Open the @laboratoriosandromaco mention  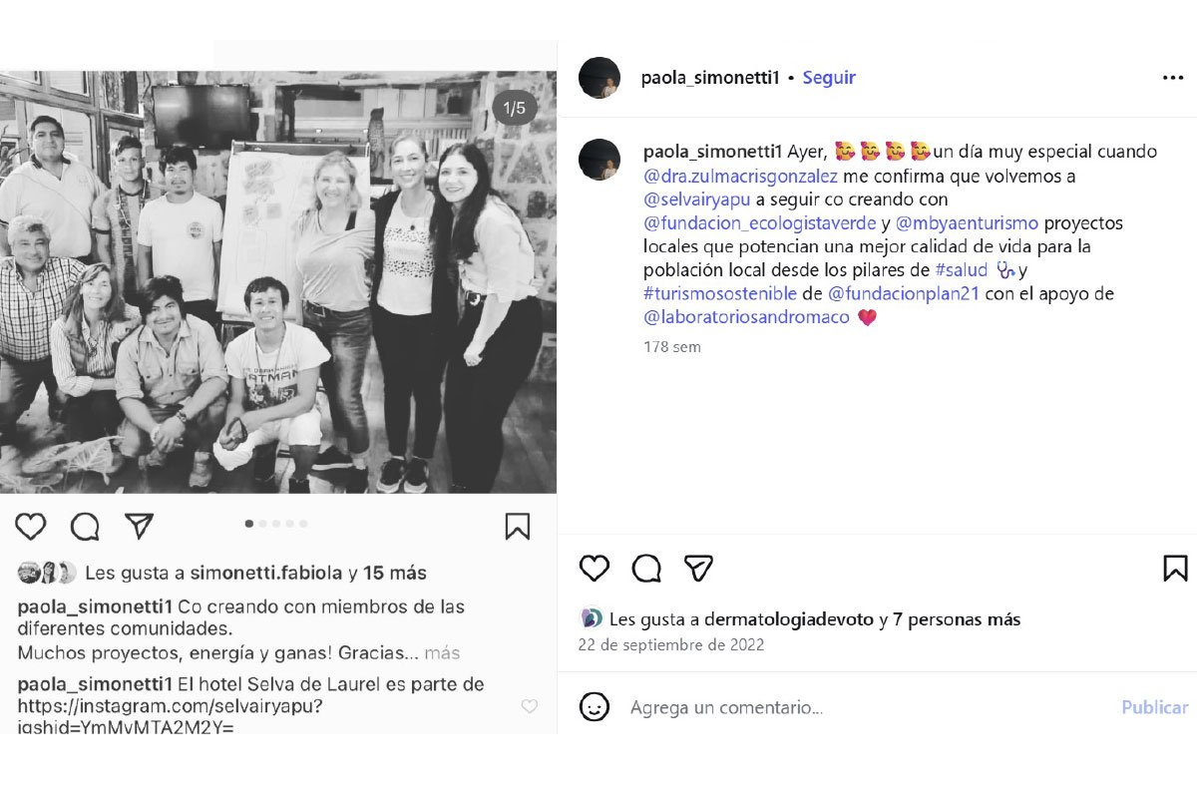click(747, 317)
